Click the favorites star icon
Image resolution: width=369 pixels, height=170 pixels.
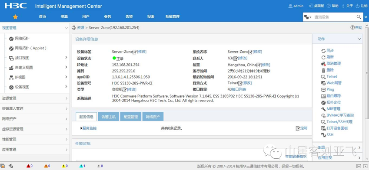pyautogui.click(x=15, y=16)
